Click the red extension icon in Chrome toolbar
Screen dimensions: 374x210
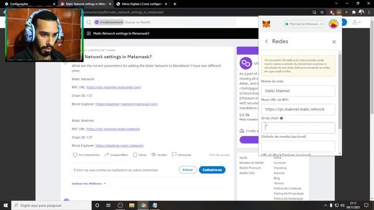tap(331, 12)
